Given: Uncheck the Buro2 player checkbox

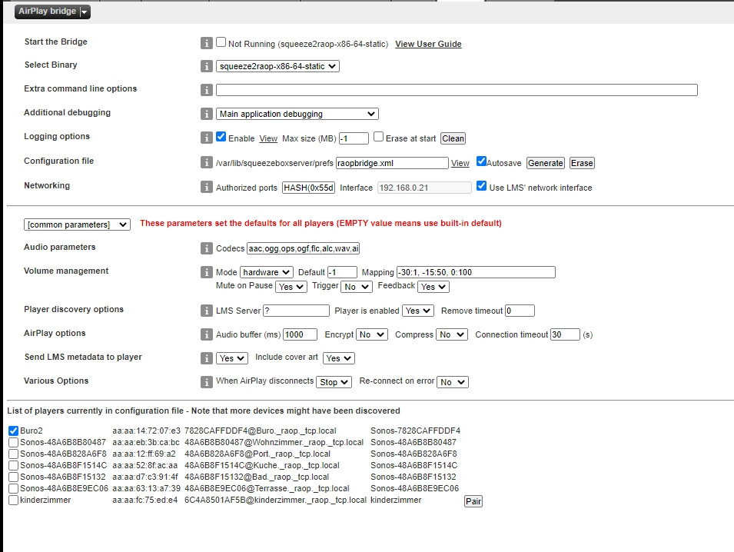Looking at the screenshot, I should point(14,431).
